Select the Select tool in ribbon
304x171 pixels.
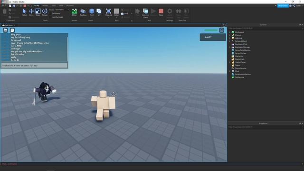coord(24,12)
